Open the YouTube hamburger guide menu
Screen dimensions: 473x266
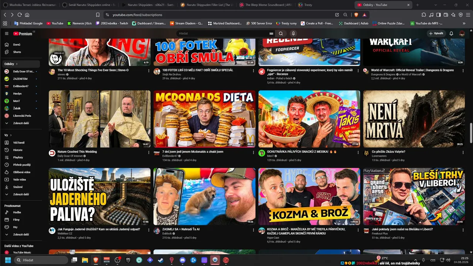[x=7, y=34]
